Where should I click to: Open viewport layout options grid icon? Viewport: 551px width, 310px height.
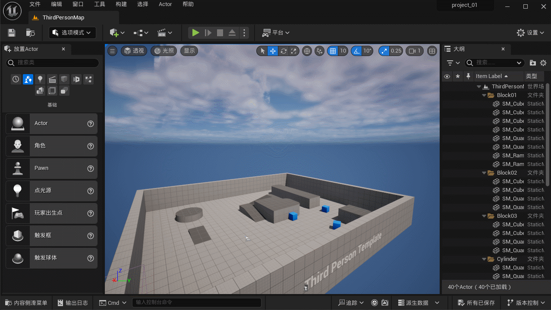pyautogui.click(x=432, y=51)
